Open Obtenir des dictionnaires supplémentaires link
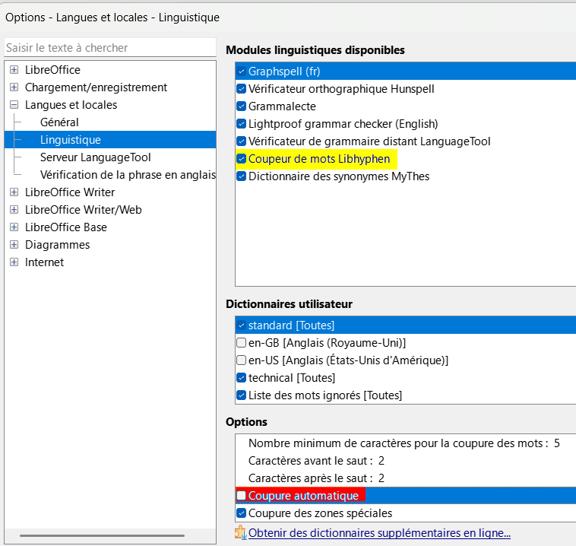This screenshot has height=546, width=576. [x=379, y=533]
